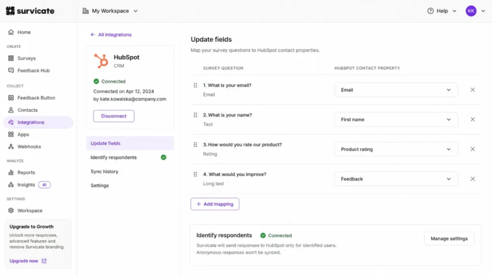The height and width of the screenshot is (277, 492).
Task: Click the drag handle for improve question
Action: (x=196, y=174)
